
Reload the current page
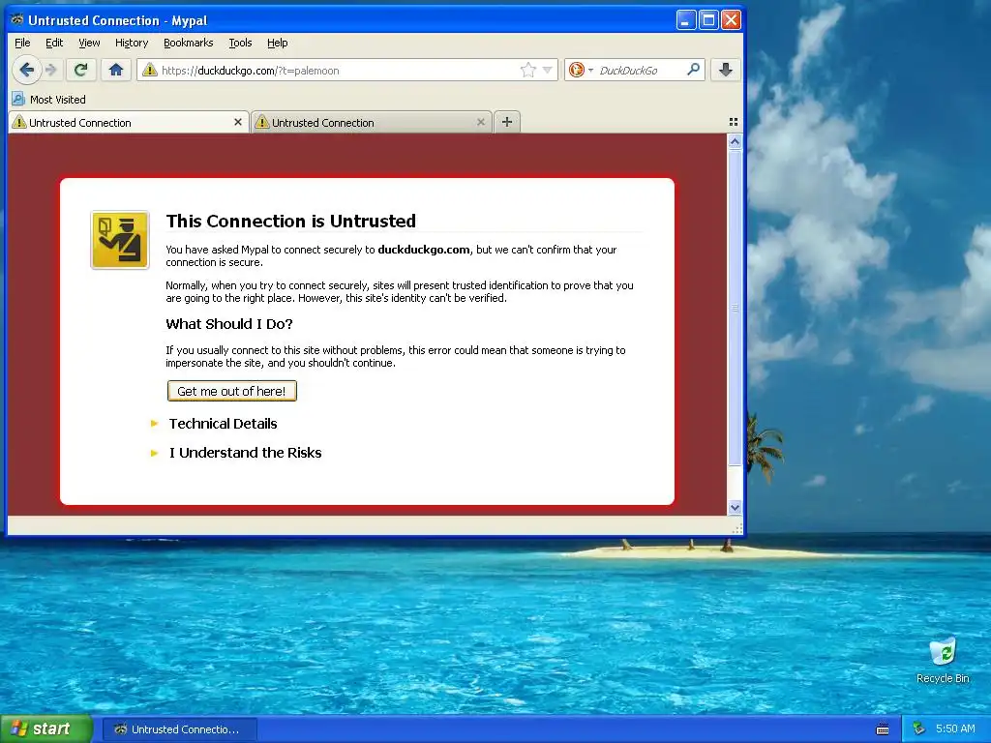point(81,70)
